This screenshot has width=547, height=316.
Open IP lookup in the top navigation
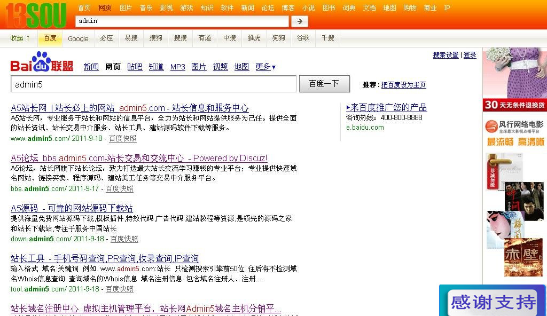point(447,7)
